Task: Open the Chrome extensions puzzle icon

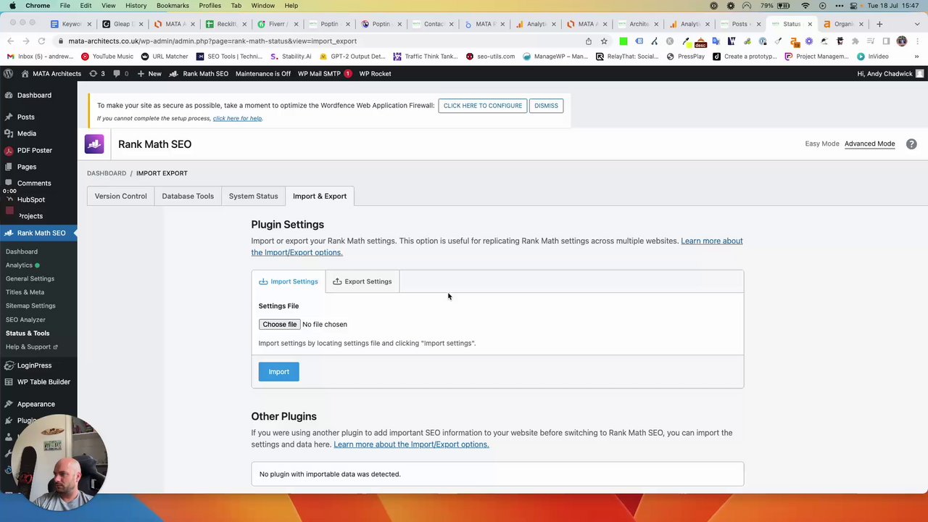Action: [855, 41]
